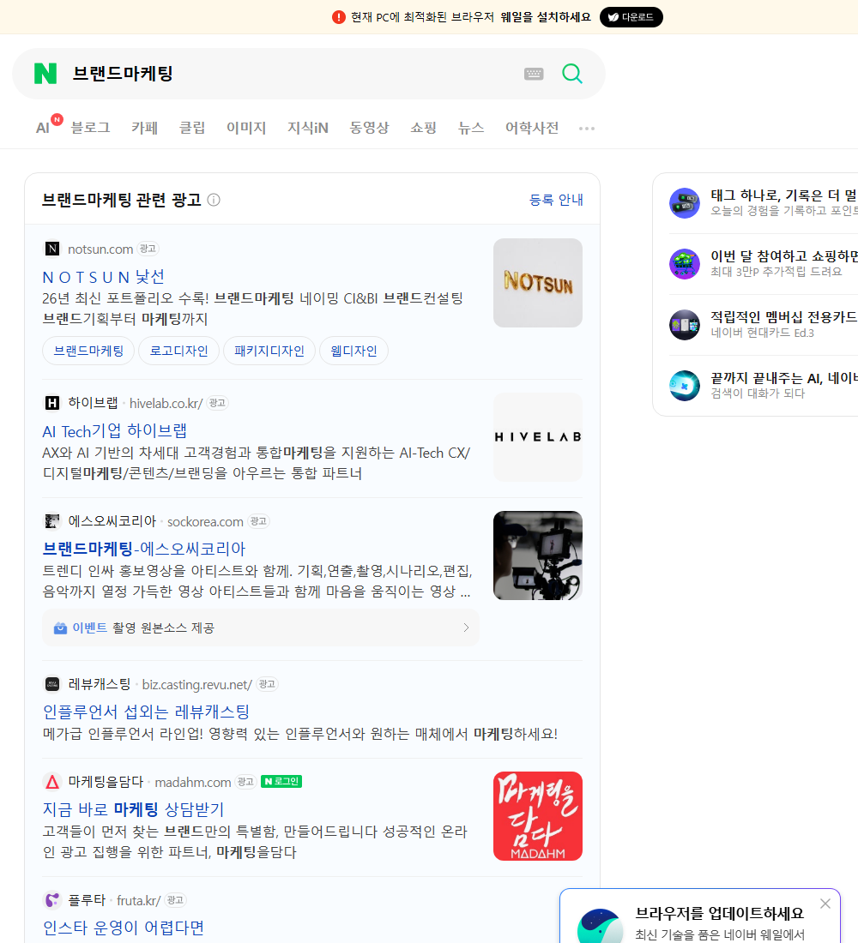Click the camera filming thumbnail
858x943 pixels.
coord(538,556)
